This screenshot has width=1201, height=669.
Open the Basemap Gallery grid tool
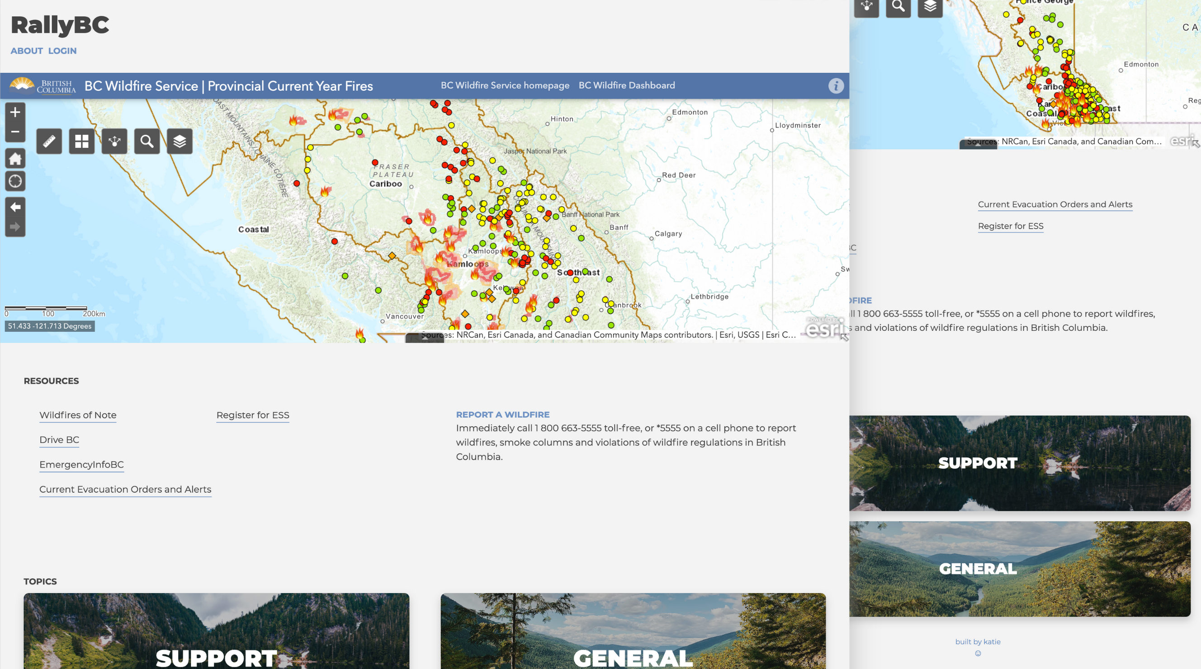click(x=81, y=141)
